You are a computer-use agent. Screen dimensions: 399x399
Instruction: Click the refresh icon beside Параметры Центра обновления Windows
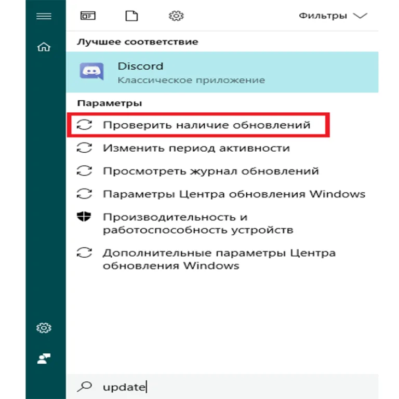pos(84,194)
